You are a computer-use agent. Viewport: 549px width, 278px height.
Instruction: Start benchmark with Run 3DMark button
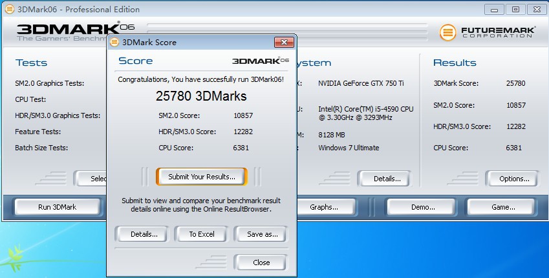pyautogui.click(x=57, y=207)
